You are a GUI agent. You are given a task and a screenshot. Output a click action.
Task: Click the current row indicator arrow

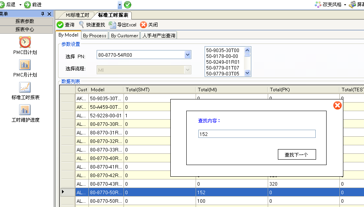click(63, 192)
